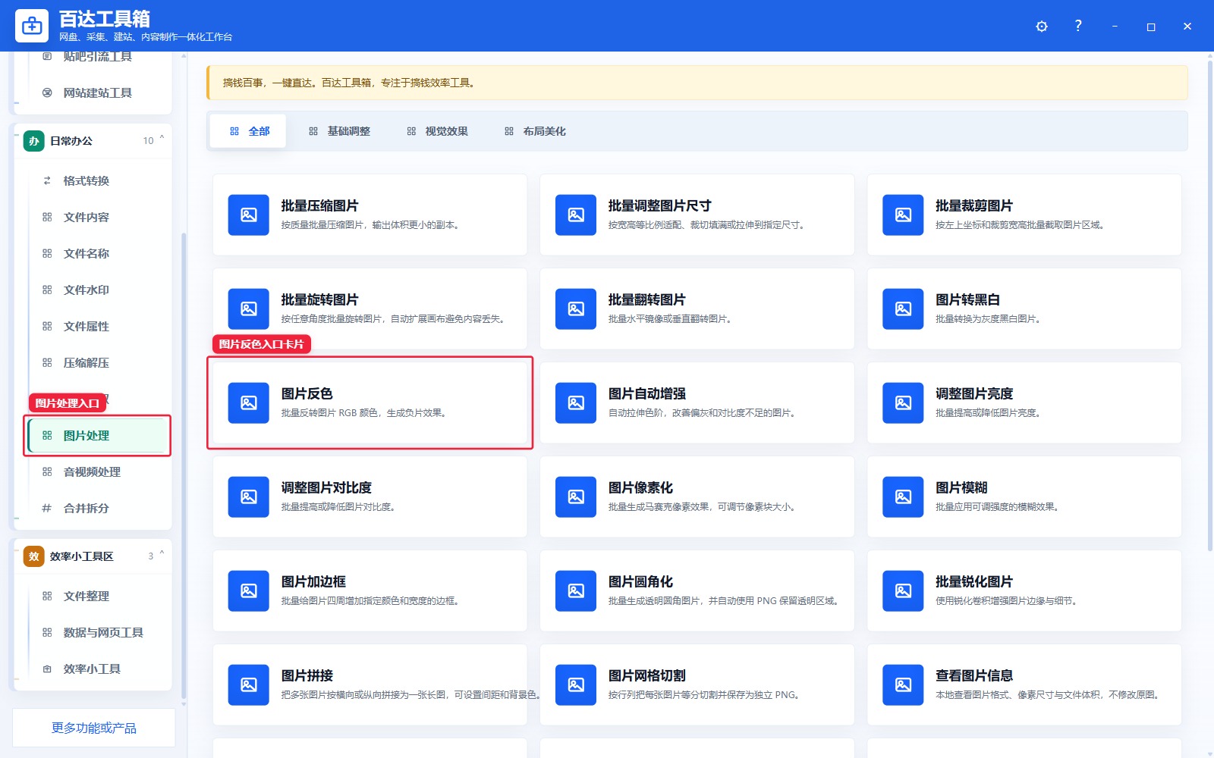Click the 批量调整图片尺寸 image icon
Viewport: 1214px width, 758px height.
coord(576,215)
